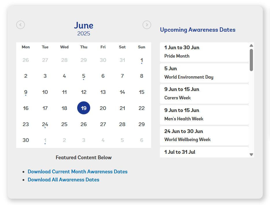
Task: Select greyed-out 29 May on the calendar
Action: [x=84, y=60]
